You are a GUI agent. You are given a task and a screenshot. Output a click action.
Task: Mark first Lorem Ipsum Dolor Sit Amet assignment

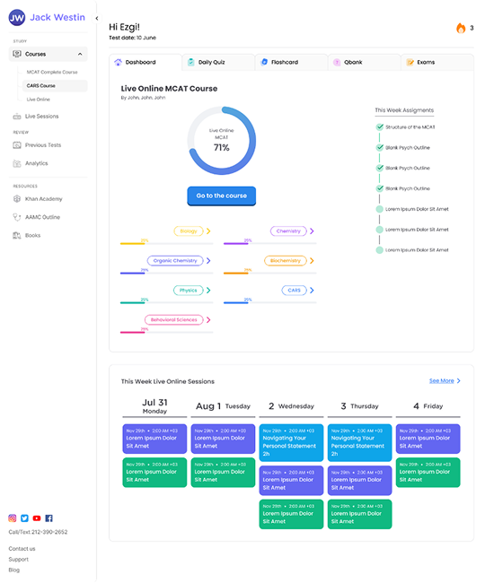tap(379, 209)
